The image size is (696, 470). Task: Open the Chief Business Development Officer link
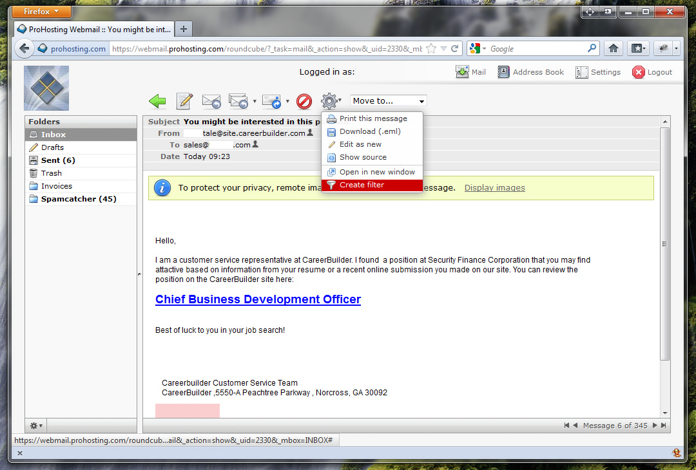pos(258,299)
